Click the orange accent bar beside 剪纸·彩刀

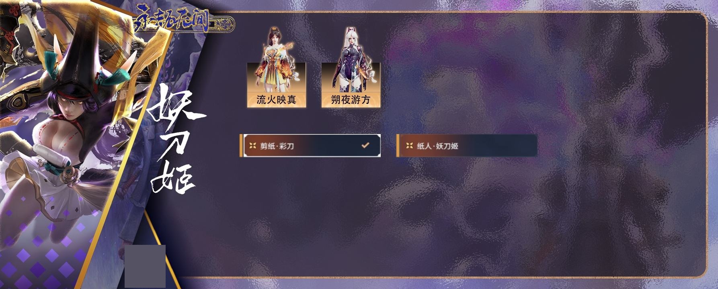241,146
